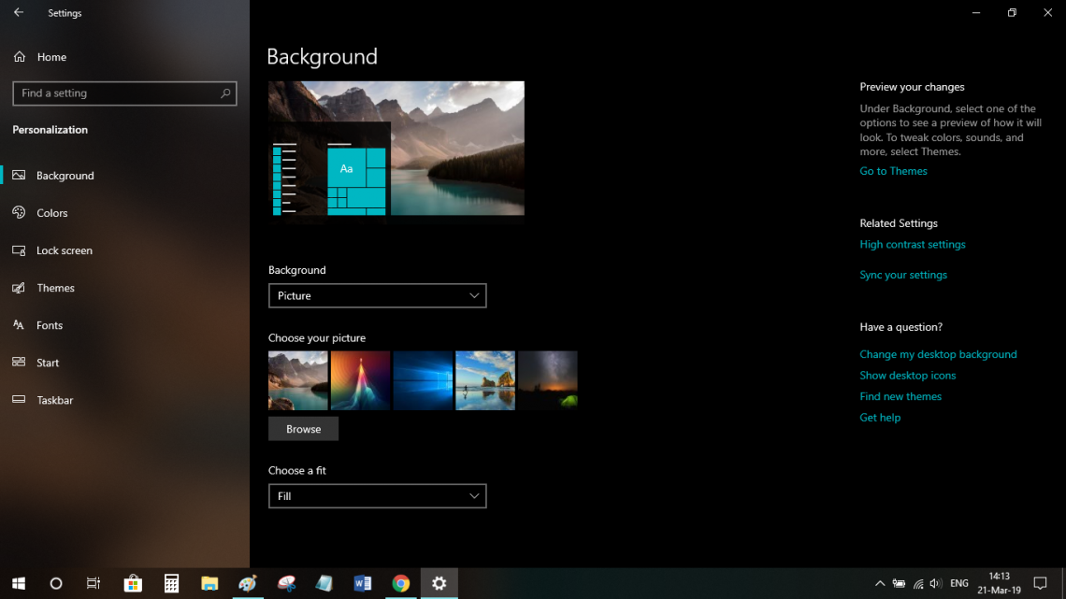This screenshot has width=1066, height=599.
Task: Expand hidden icons in the system tray
Action: pyautogui.click(x=880, y=583)
